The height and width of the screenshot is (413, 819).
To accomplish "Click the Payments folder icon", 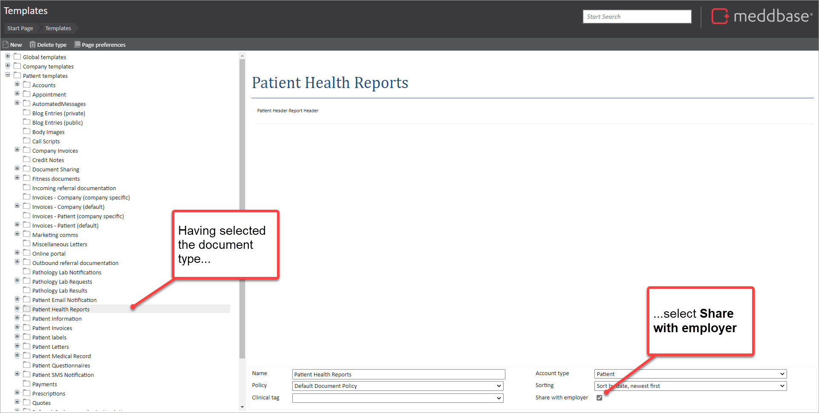I will 27,384.
